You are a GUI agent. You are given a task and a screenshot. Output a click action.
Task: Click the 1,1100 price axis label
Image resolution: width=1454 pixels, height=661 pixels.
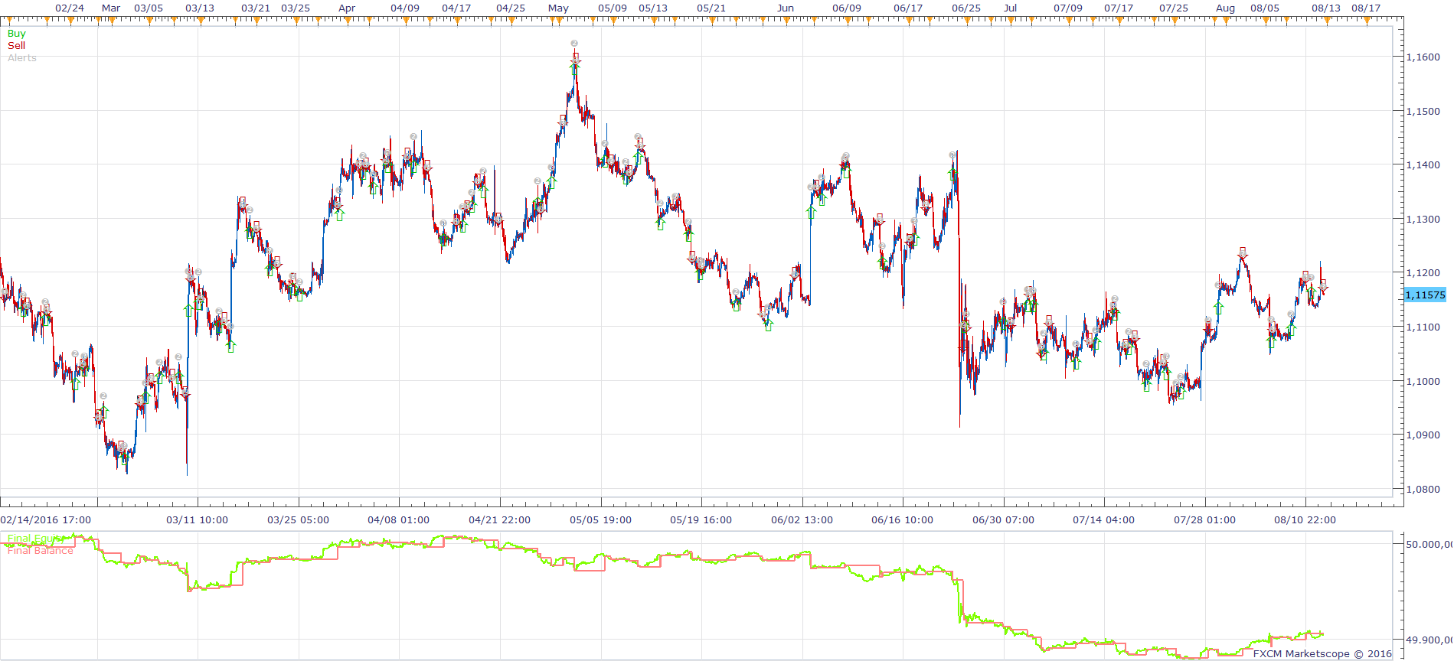[1423, 327]
